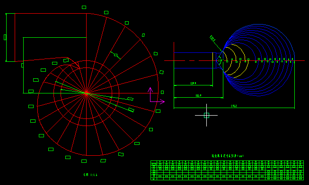Click the green data table at bottom right

click(x=227, y=170)
